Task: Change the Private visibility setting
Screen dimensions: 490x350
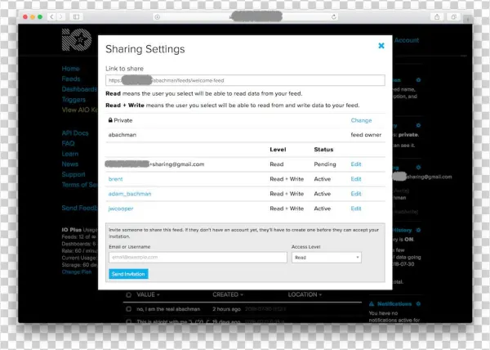Action: tap(361, 120)
